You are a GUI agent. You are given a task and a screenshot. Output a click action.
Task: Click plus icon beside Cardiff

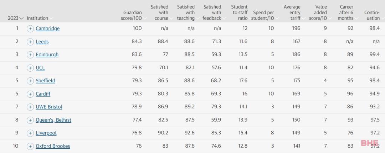coord(30,94)
